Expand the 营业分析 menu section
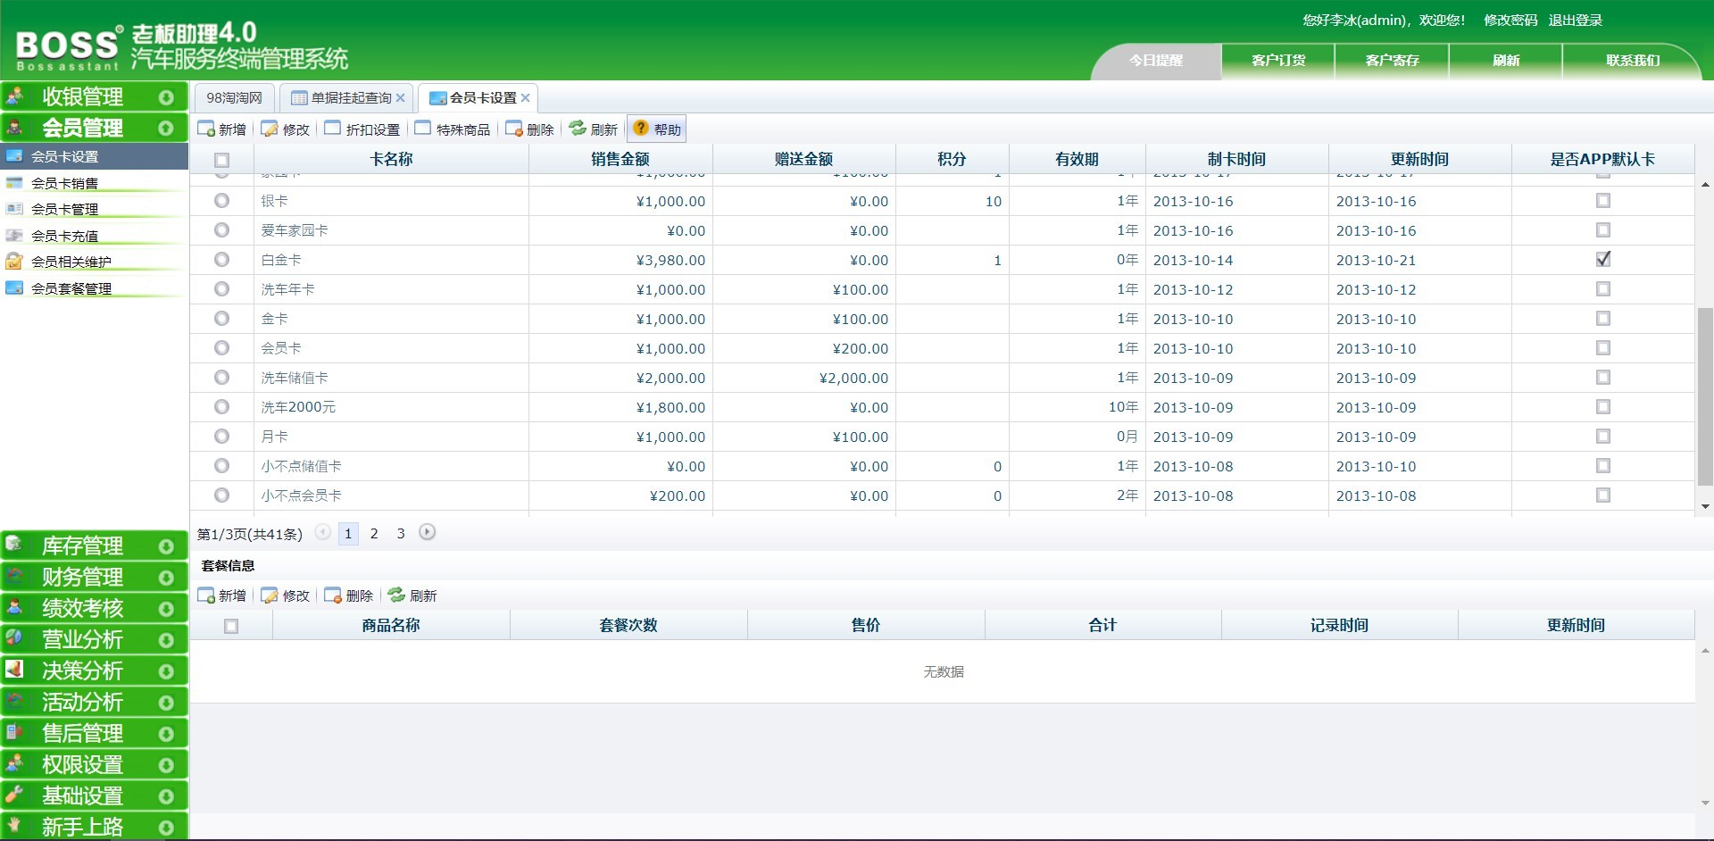 click(94, 639)
